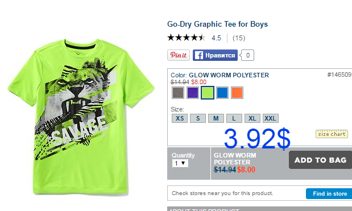Viewport: 352px width, 211px height.
Task: Open the Quantity dropdown
Action: (180, 163)
